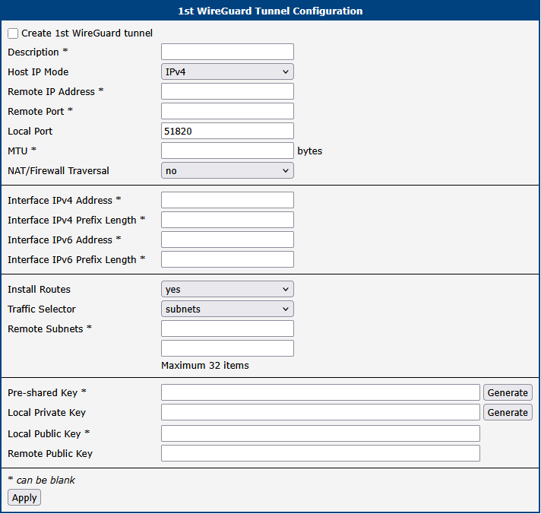Expand the Traffic Selector dropdown

click(227, 309)
